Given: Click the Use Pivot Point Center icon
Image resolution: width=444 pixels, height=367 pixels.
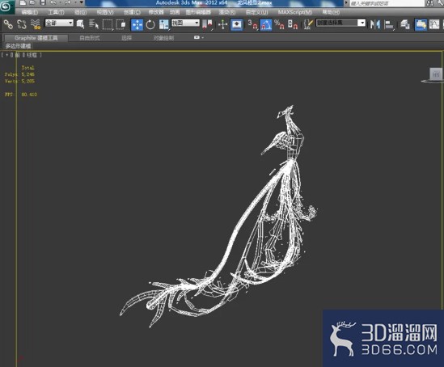Looking at the screenshot, I should coord(208,24).
